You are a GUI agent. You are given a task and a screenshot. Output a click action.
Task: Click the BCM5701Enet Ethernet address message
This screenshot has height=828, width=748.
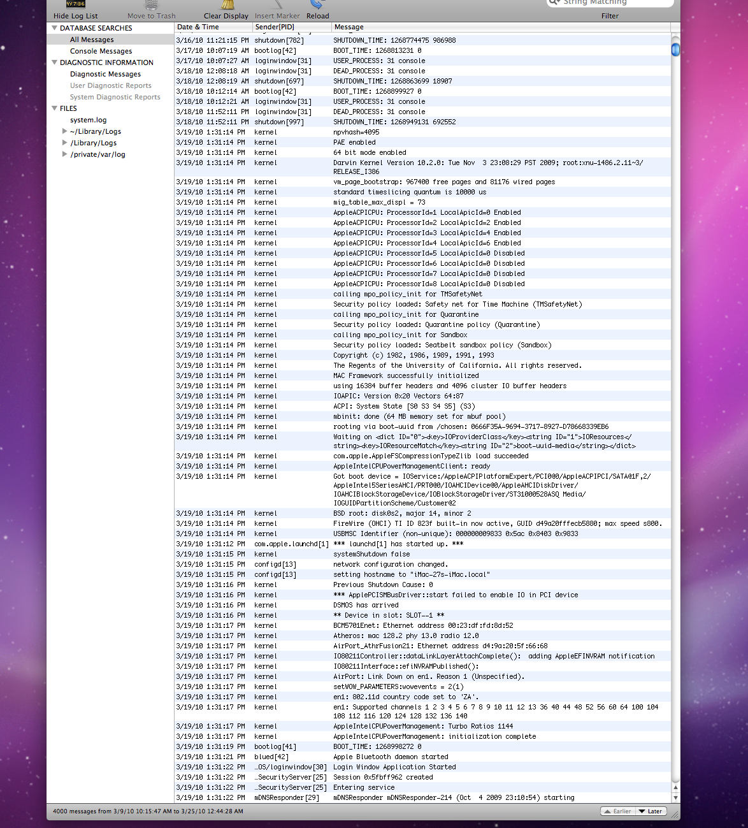(x=423, y=625)
